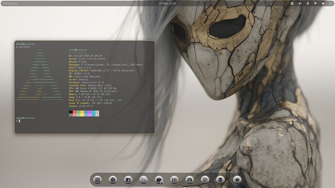Open the app store briefcase dock icon
Viewport: 335px width, 188px height.
pyautogui.click(x=159, y=180)
